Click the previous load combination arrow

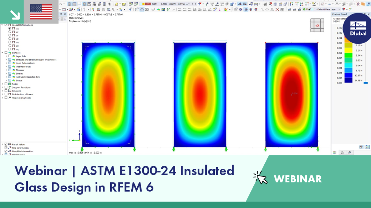coord(193,4)
